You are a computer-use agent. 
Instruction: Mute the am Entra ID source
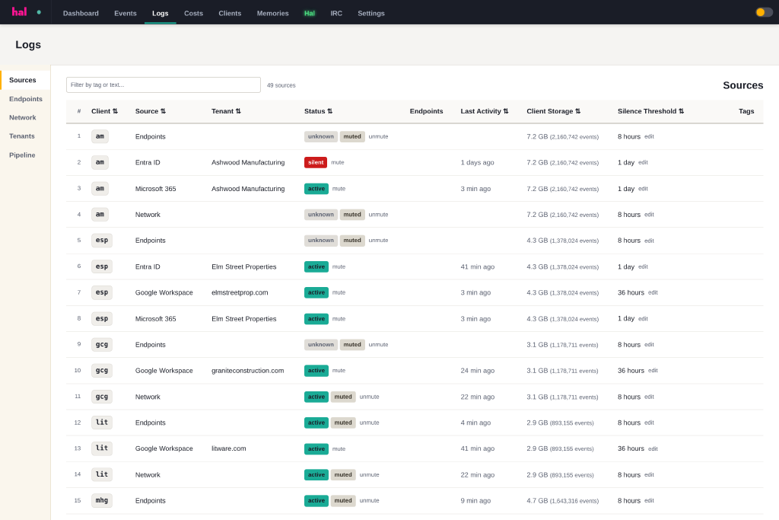[337, 163]
